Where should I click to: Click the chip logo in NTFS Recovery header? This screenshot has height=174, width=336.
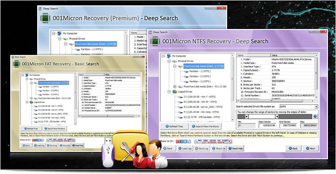click(x=155, y=41)
